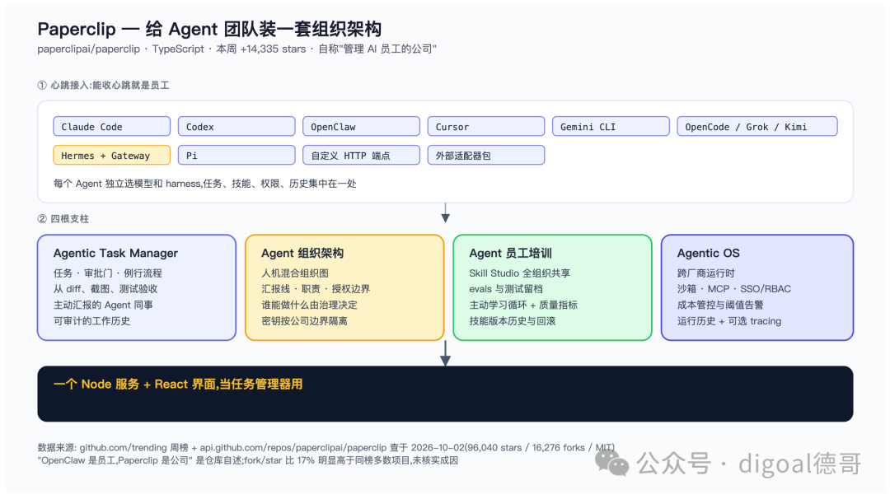Click the line "跨厂商运行时"
This screenshot has width=890, height=499.
coord(706,273)
